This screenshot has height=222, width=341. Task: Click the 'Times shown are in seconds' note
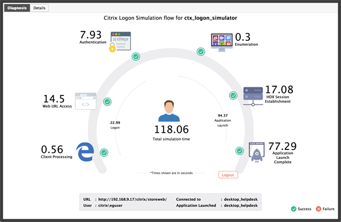pyautogui.click(x=172, y=173)
